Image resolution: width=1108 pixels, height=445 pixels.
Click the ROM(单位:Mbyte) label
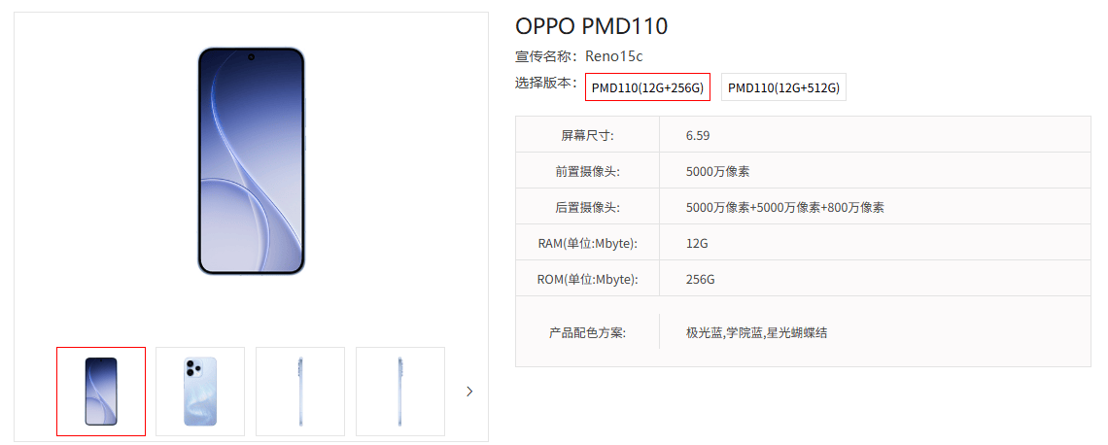588,279
